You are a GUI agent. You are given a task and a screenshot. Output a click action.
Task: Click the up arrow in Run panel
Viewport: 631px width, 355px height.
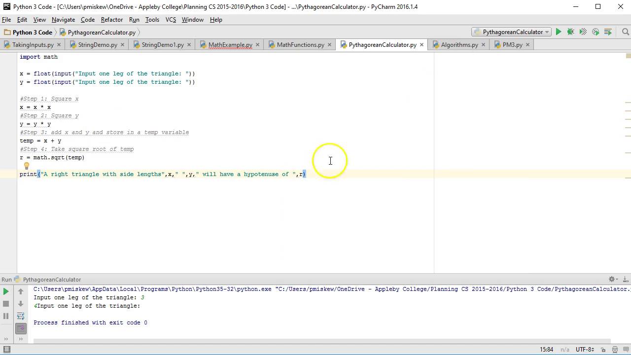click(x=21, y=291)
